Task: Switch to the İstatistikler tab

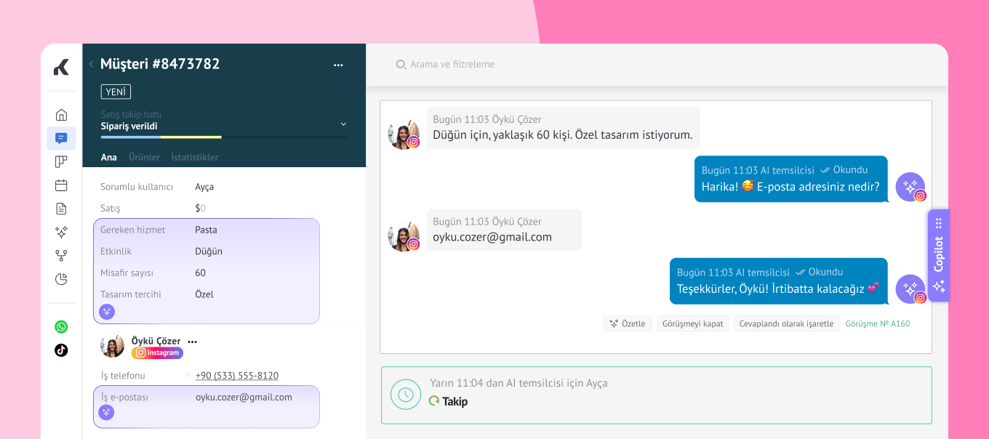Action: pyautogui.click(x=194, y=157)
